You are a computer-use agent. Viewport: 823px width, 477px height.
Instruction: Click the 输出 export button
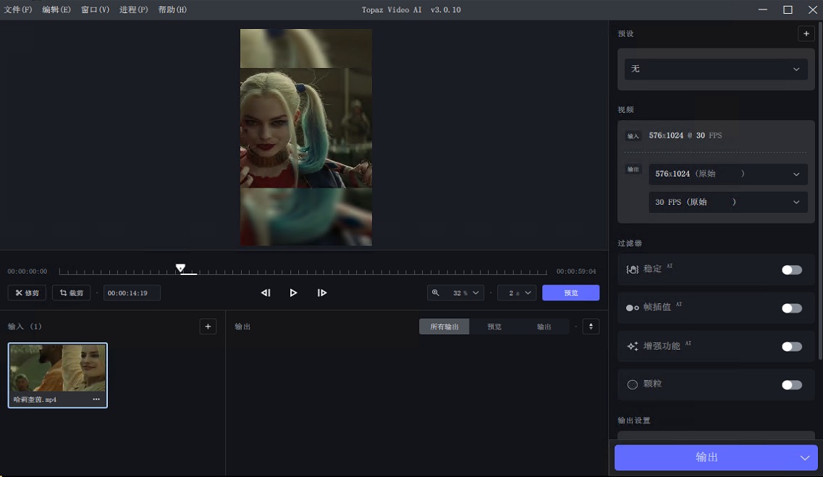(707, 457)
